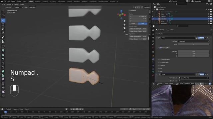The height and width of the screenshot is (119, 213).
Task: Toggle Array modifier edit mode display
Action: 199,38
